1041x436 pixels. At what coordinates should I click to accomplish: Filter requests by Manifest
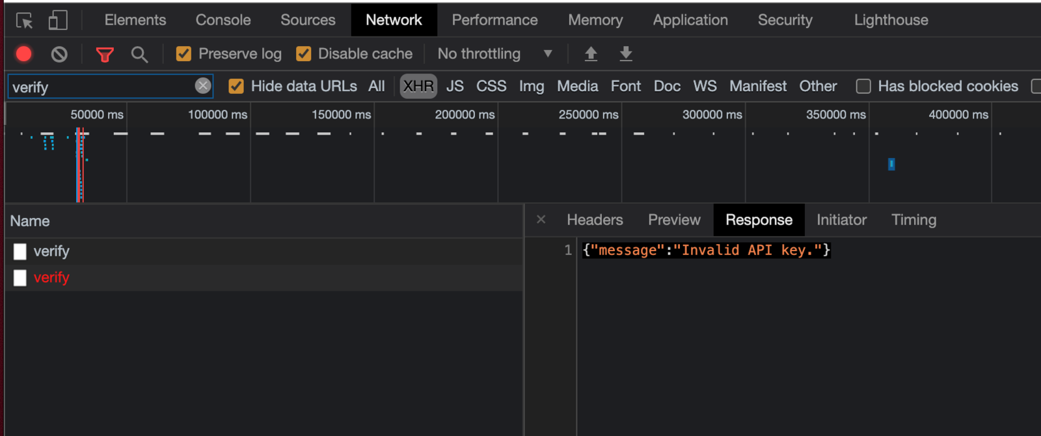[758, 86]
